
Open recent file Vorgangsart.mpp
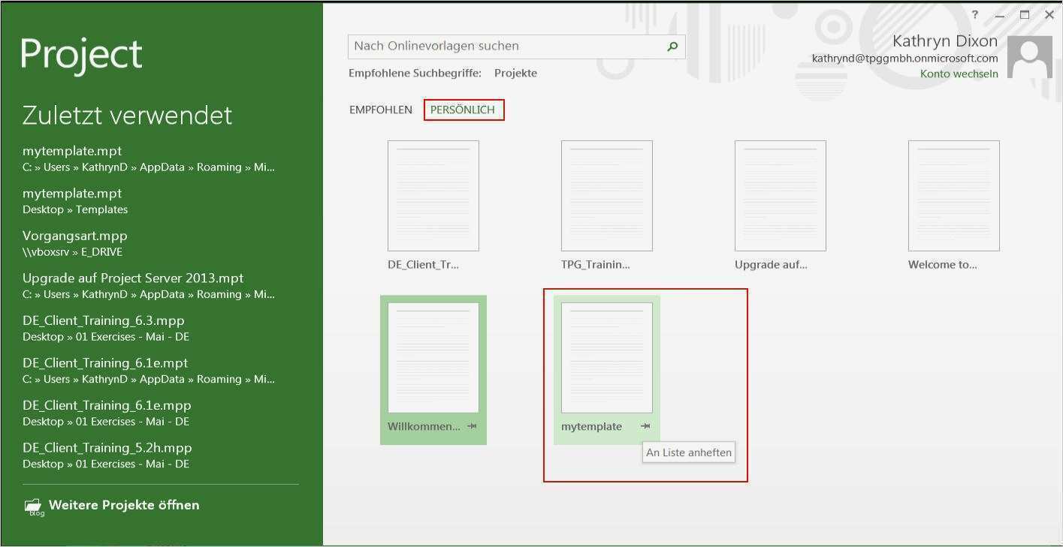[75, 235]
